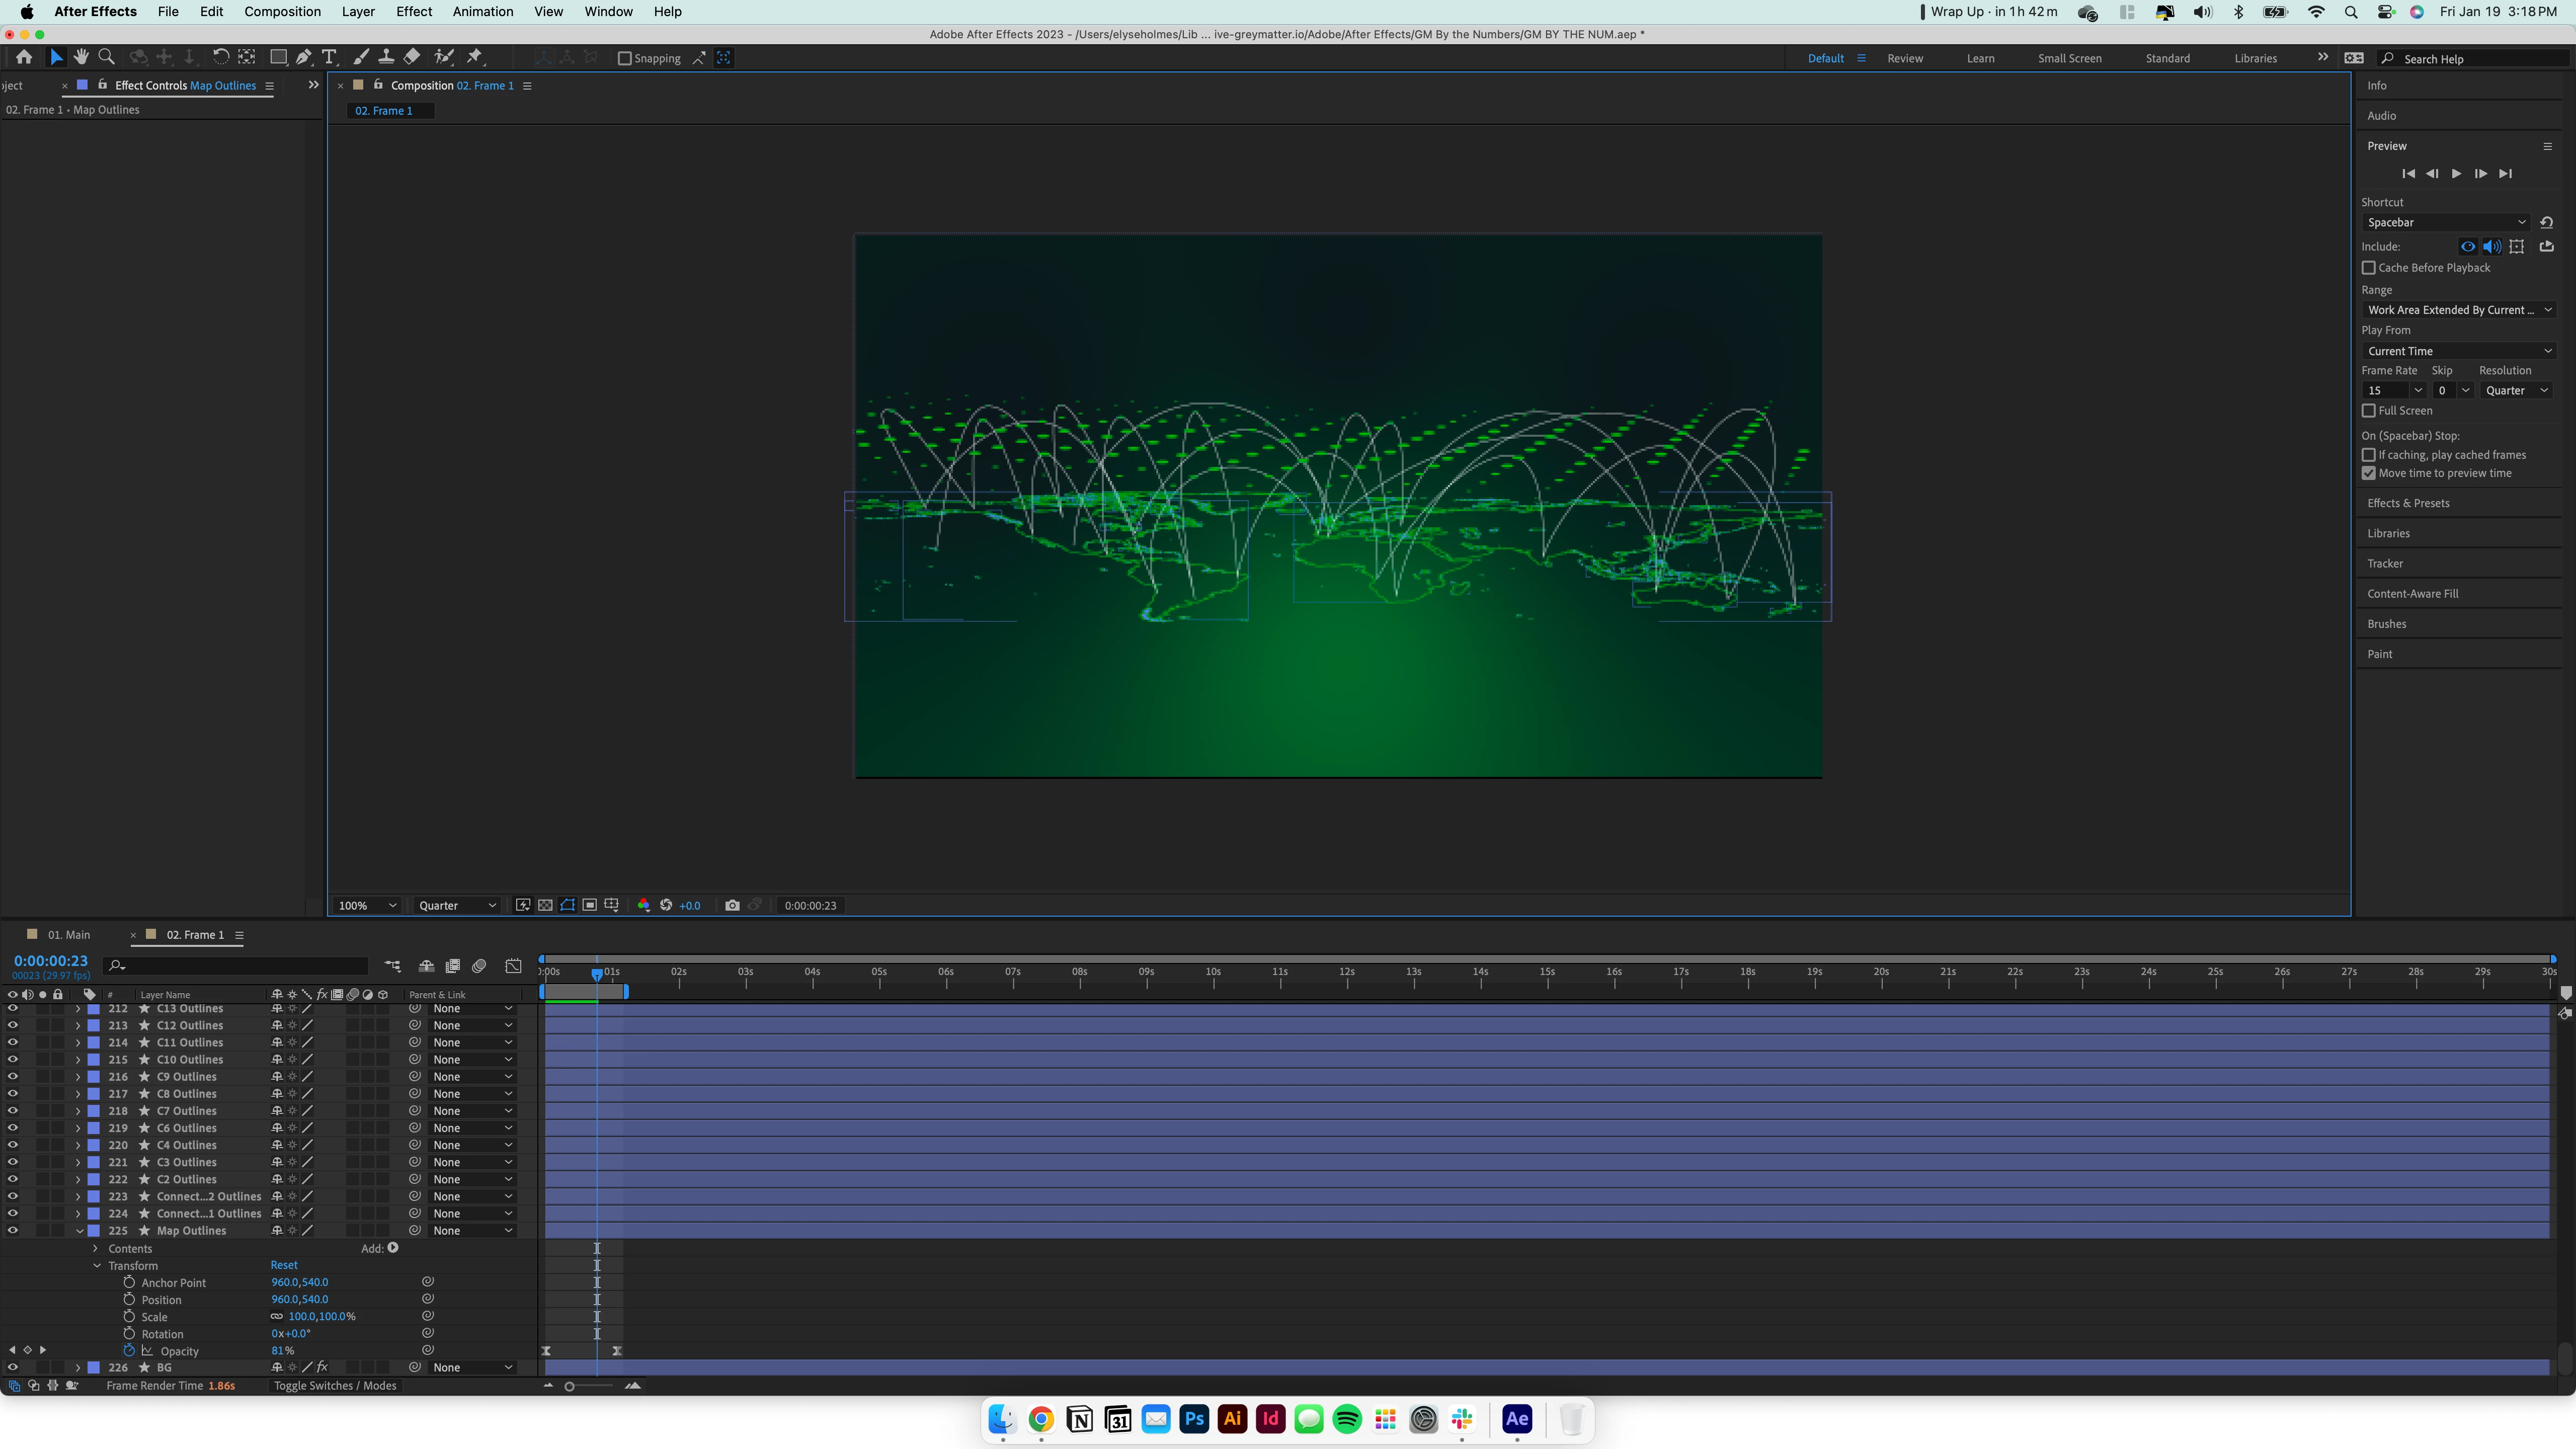Image resolution: width=2576 pixels, height=1449 pixels.
Task: Enable the Snapping checkbox
Action: [625, 58]
